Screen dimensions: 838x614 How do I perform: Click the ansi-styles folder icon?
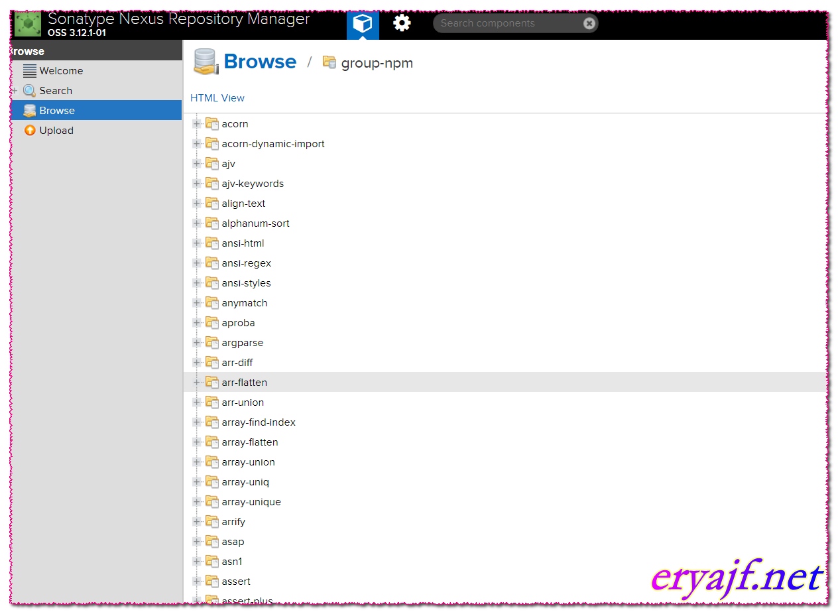pyautogui.click(x=212, y=282)
